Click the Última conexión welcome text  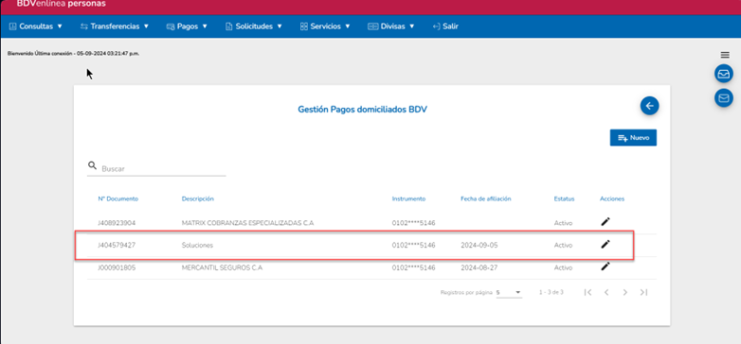click(x=73, y=54)
